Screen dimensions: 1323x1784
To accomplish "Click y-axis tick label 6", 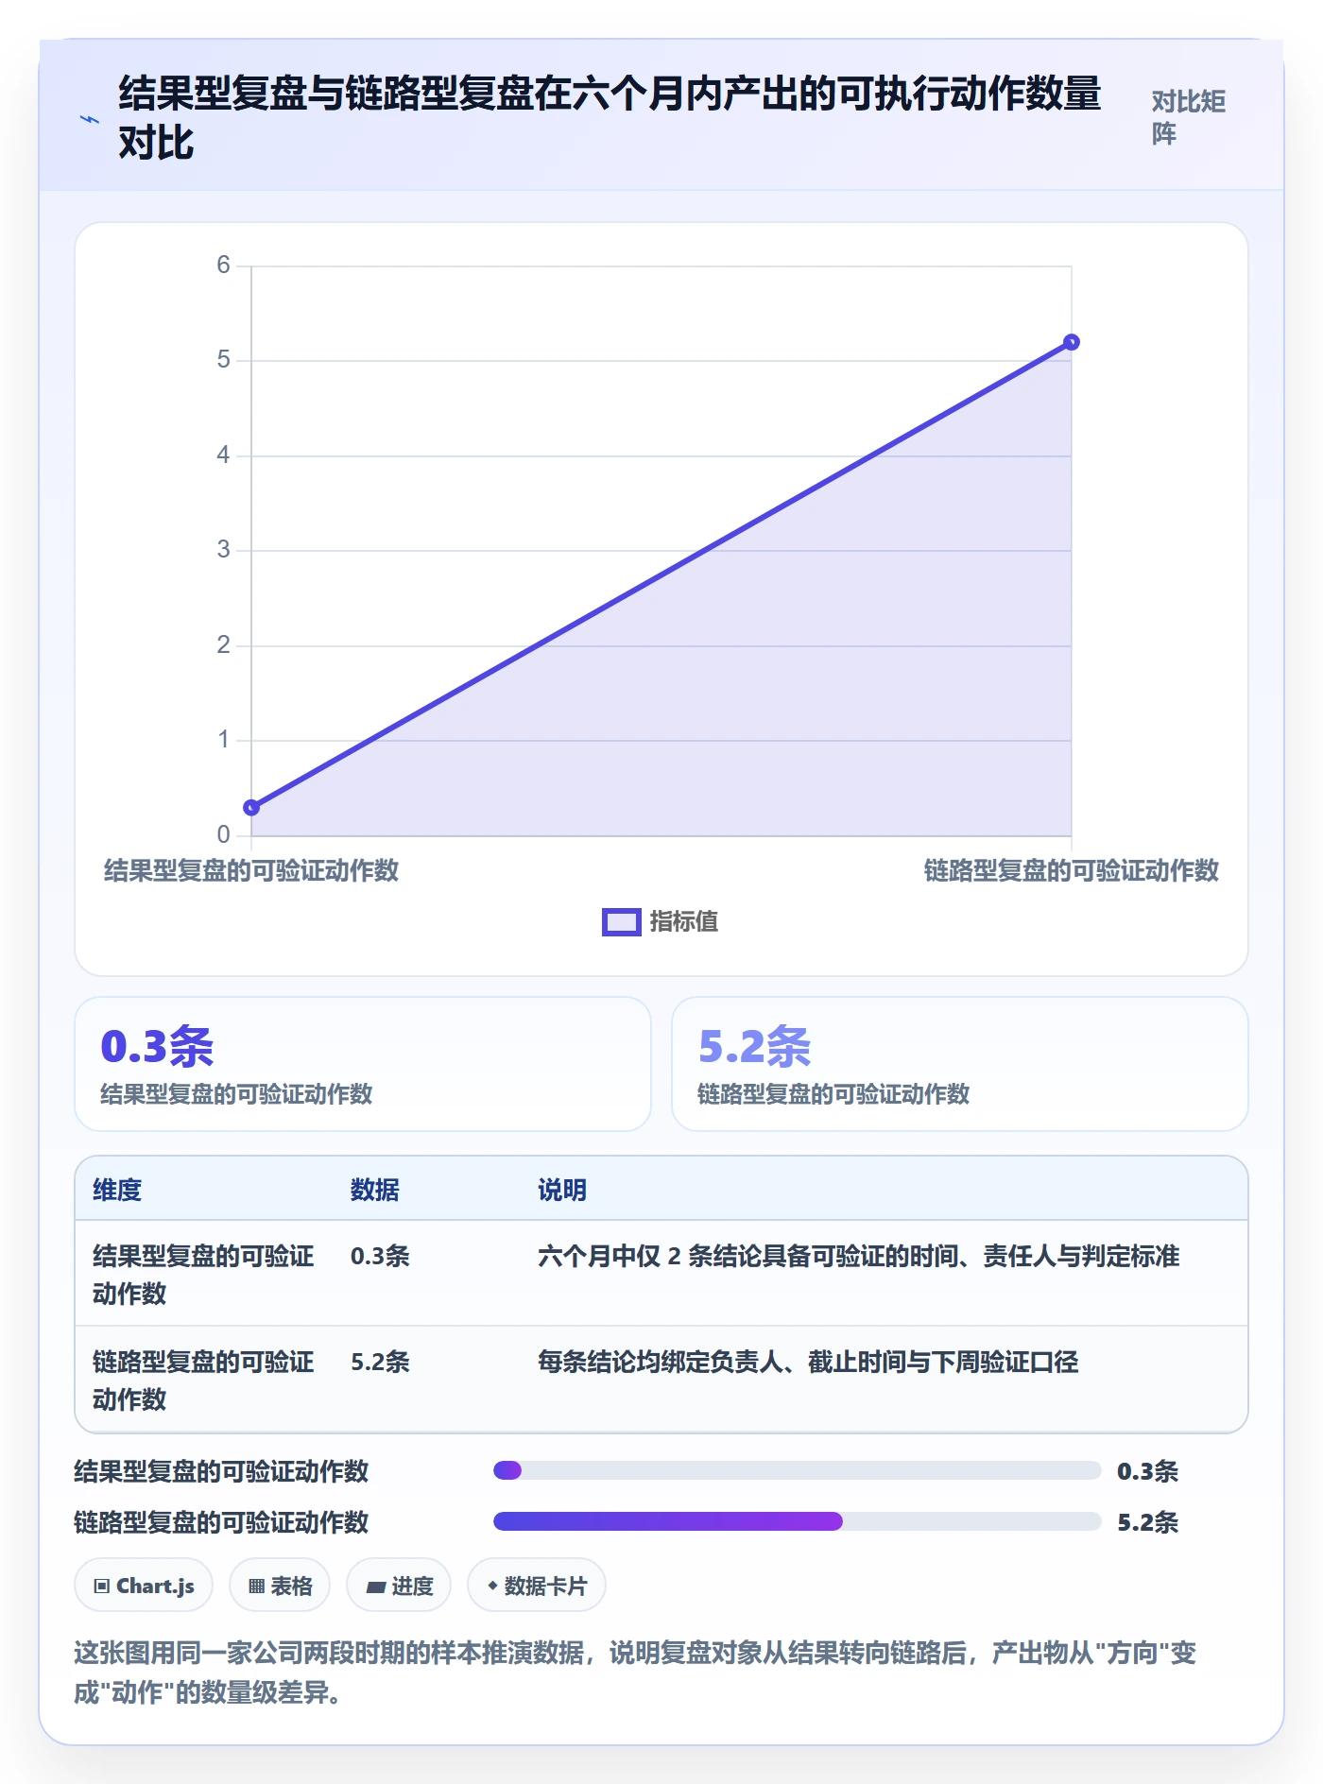I will tap(223, 265).
